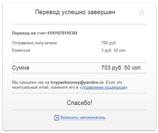Click the sent amount 700 руб.
The height and width of the screenshot is (133, 158).
(x=109, y=43)
